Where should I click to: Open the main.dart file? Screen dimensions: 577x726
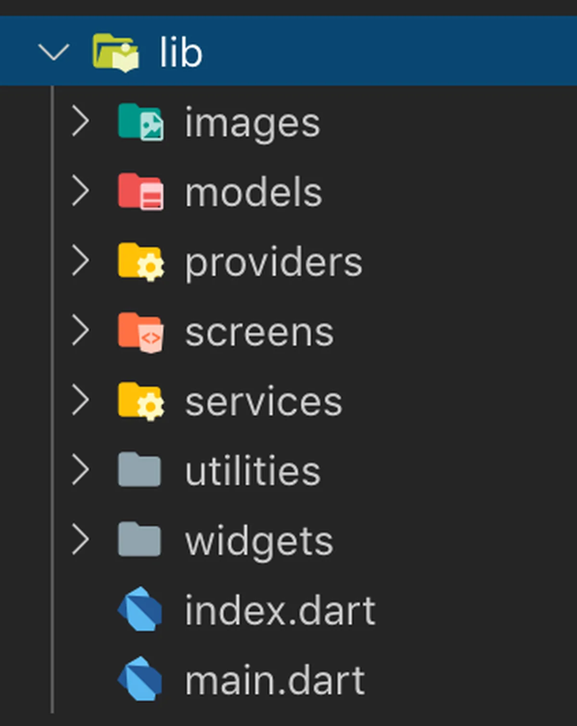pyautogui.click(x=275, y=680)
